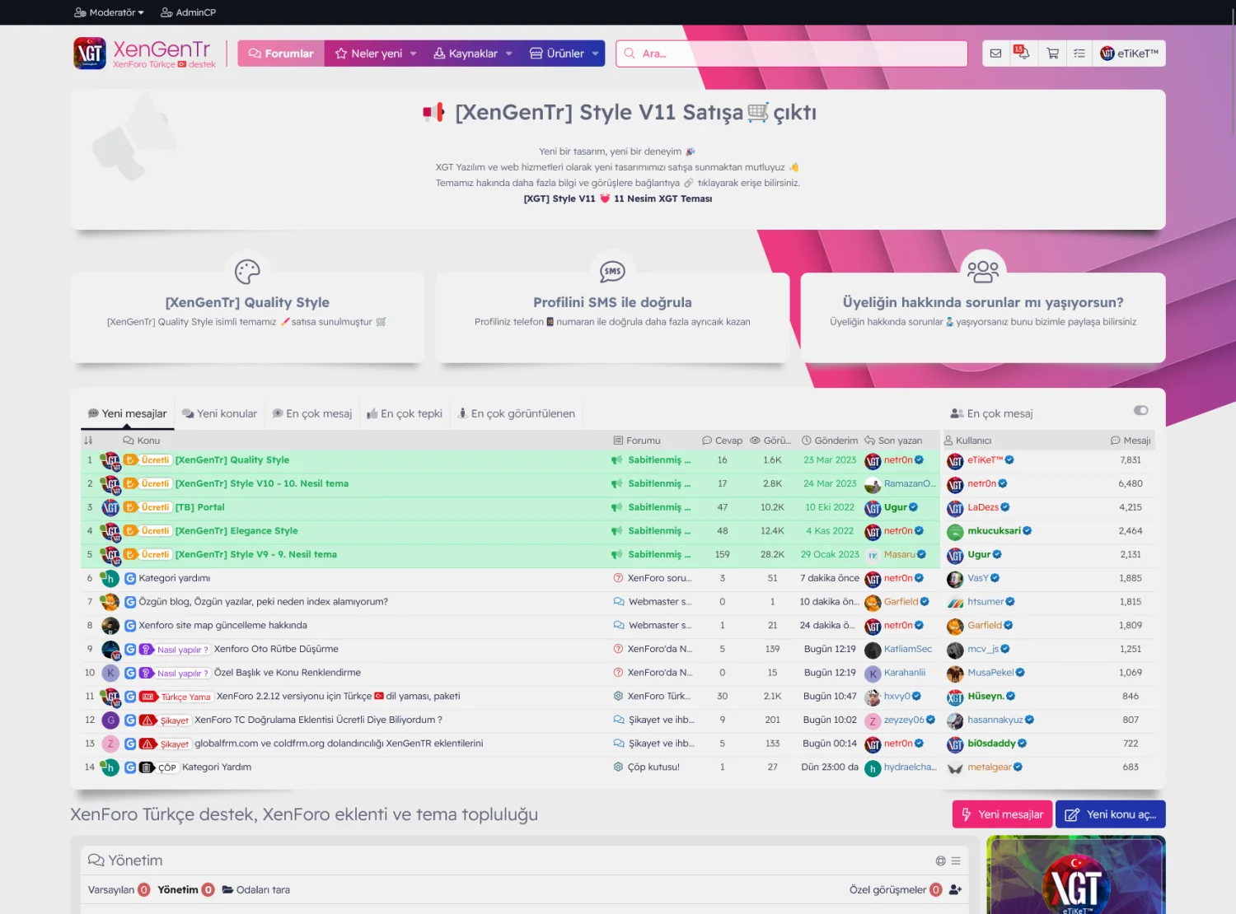Click the avatar on Kategori yardımı row
Viewport: 1236px width, 914px height.
point(110,578)
